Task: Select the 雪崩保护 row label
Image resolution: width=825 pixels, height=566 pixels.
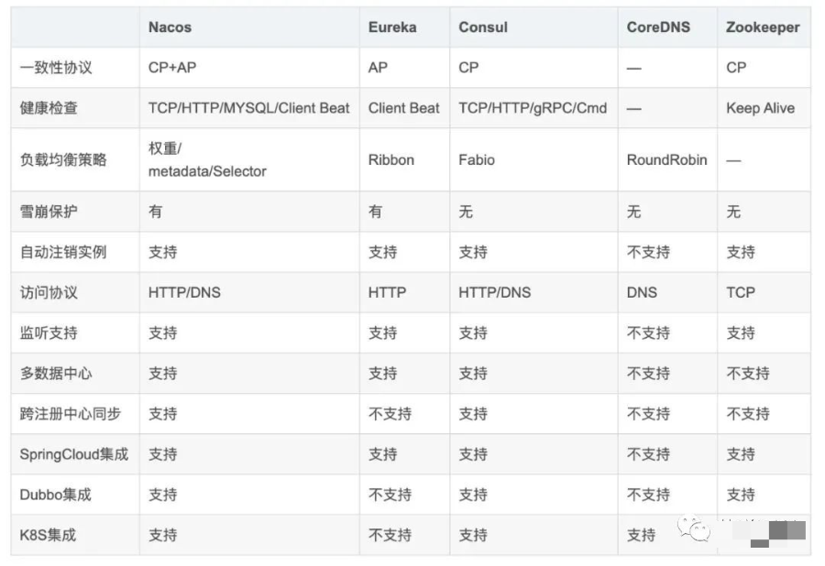Action: pos(49,212)
